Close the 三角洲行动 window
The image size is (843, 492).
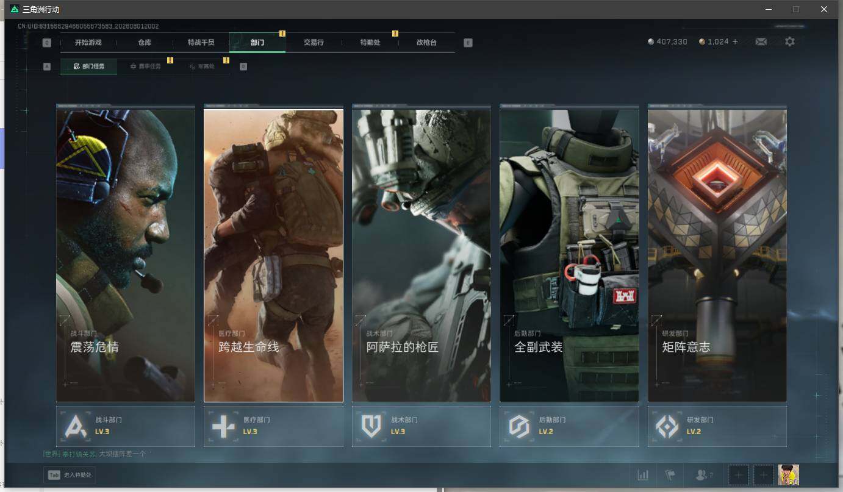point(823,9)
